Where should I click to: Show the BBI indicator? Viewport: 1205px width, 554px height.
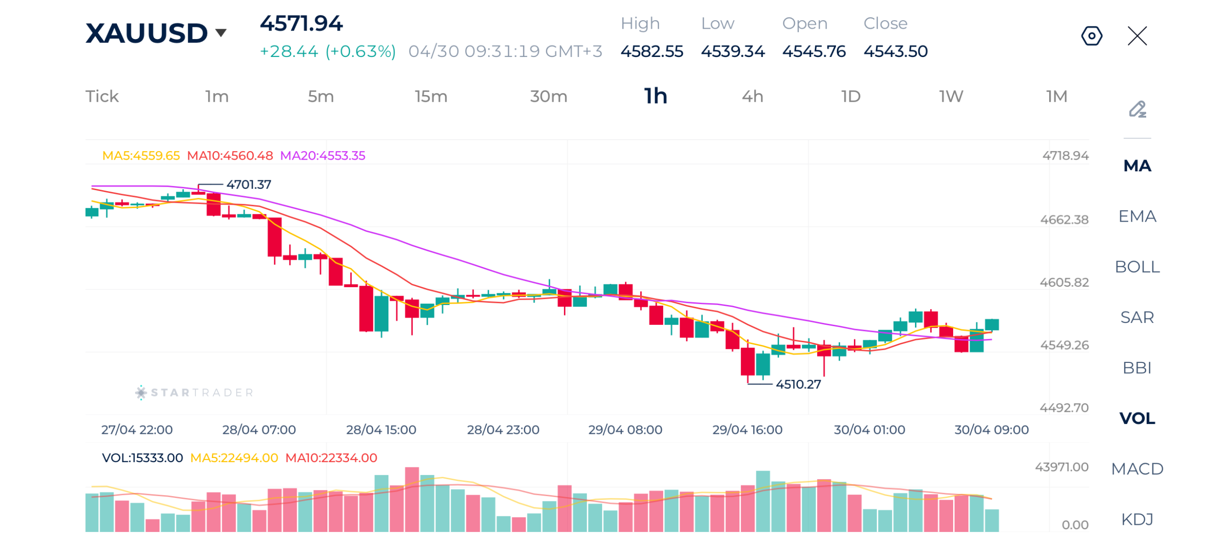[x=1137, y=367]
